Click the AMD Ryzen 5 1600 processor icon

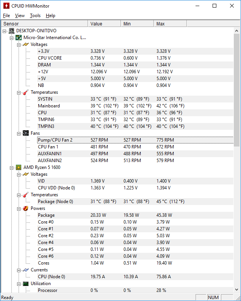tap(18, 167)
